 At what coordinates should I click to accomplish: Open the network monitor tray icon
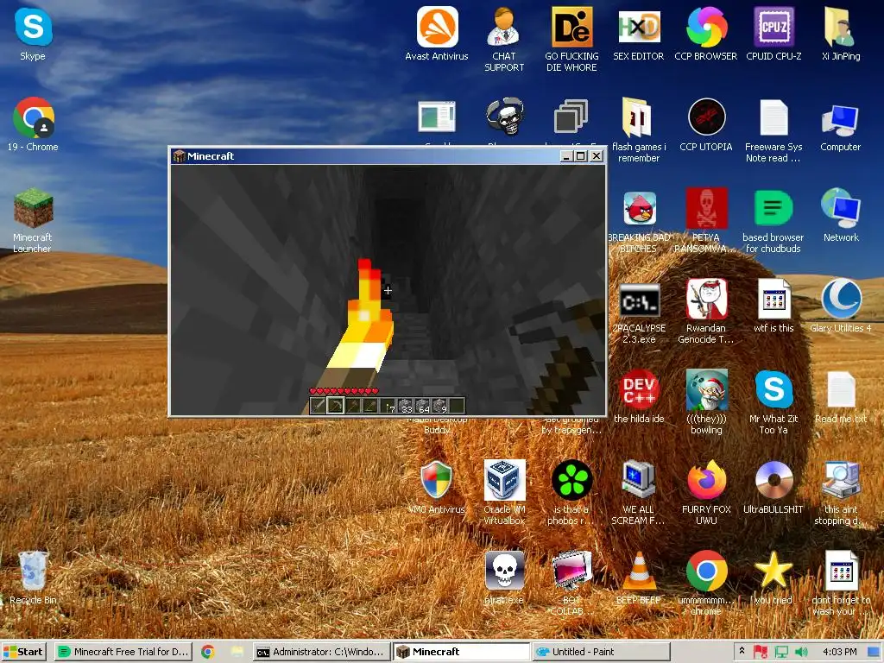tap(781, 652)
